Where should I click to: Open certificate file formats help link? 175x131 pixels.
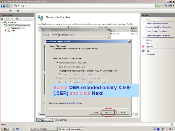(73, 103)
